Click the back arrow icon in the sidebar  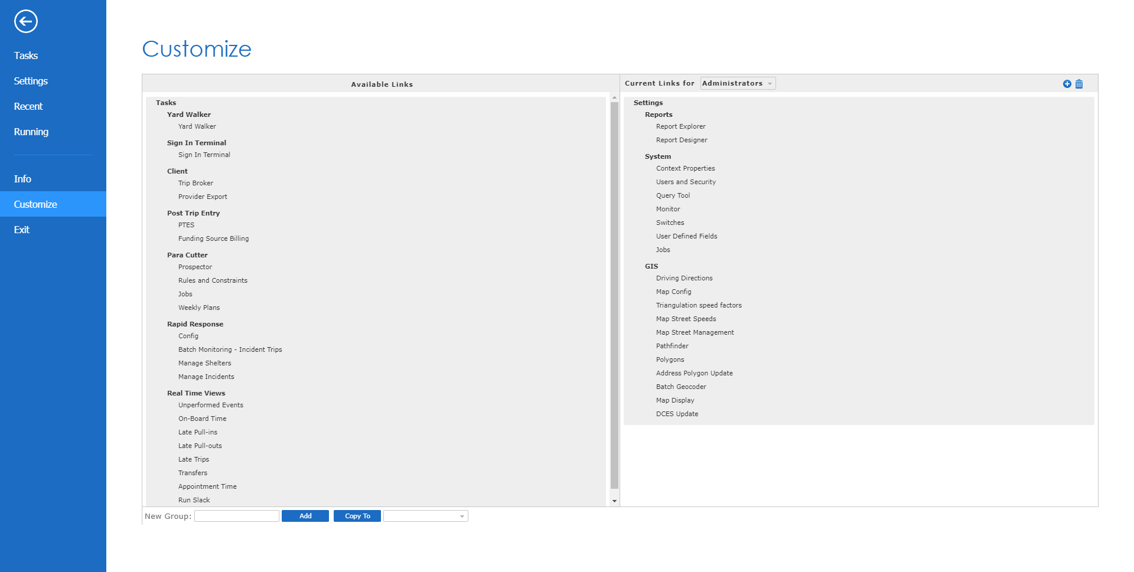click(x=26, y=21)
